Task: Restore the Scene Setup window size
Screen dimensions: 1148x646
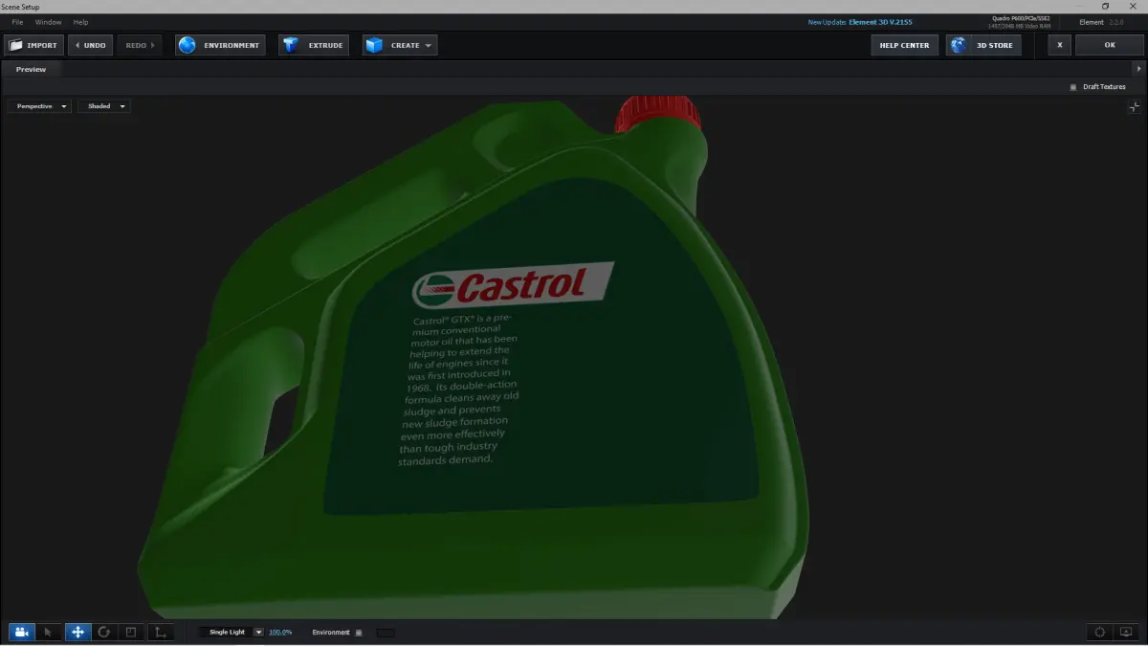Action: point(1105,7)
